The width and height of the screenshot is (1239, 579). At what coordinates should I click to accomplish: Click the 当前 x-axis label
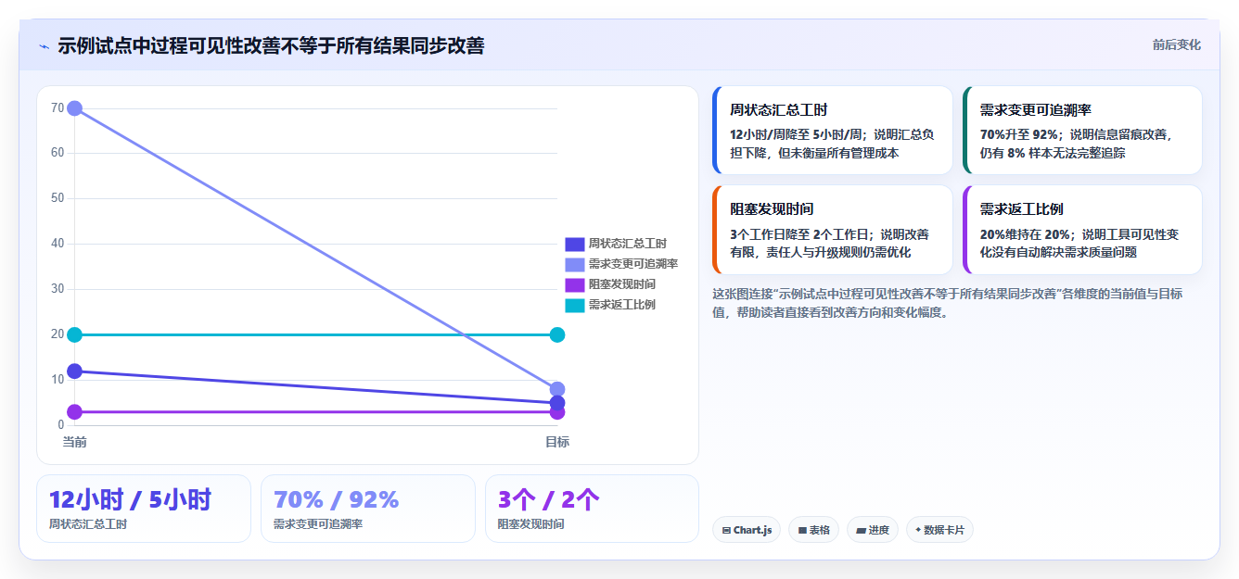[x=75, y=442]
